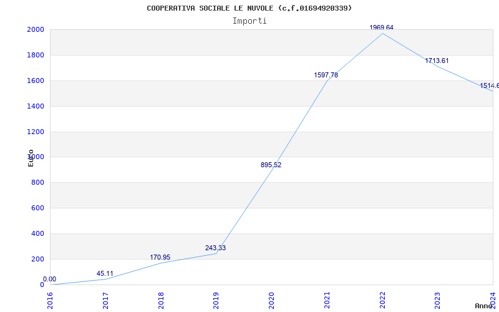499x312 pixels.
Task: Select the 895.52 data label
Action: [271, 165]
